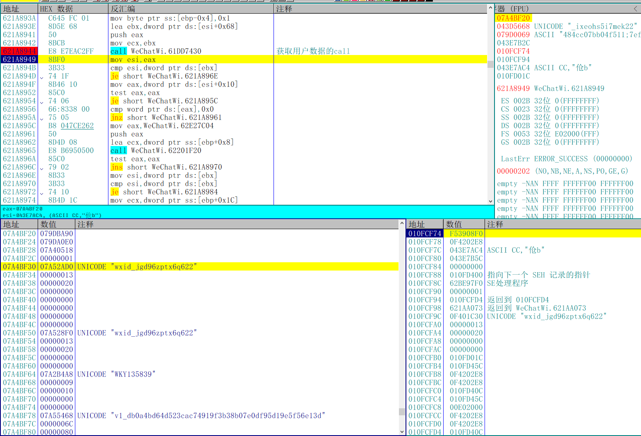Select the underlined hex operand 047CE262
This screenshot has height=436, width=641.
(77, 126)
